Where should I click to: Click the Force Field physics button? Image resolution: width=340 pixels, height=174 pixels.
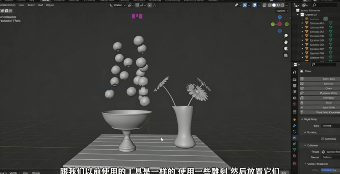pos(320,79)
